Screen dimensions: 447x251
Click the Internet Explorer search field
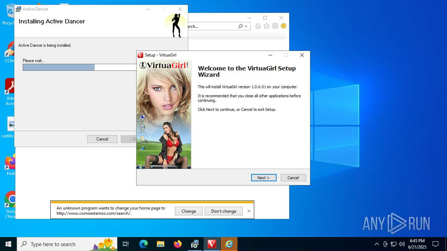click(212, 26)
